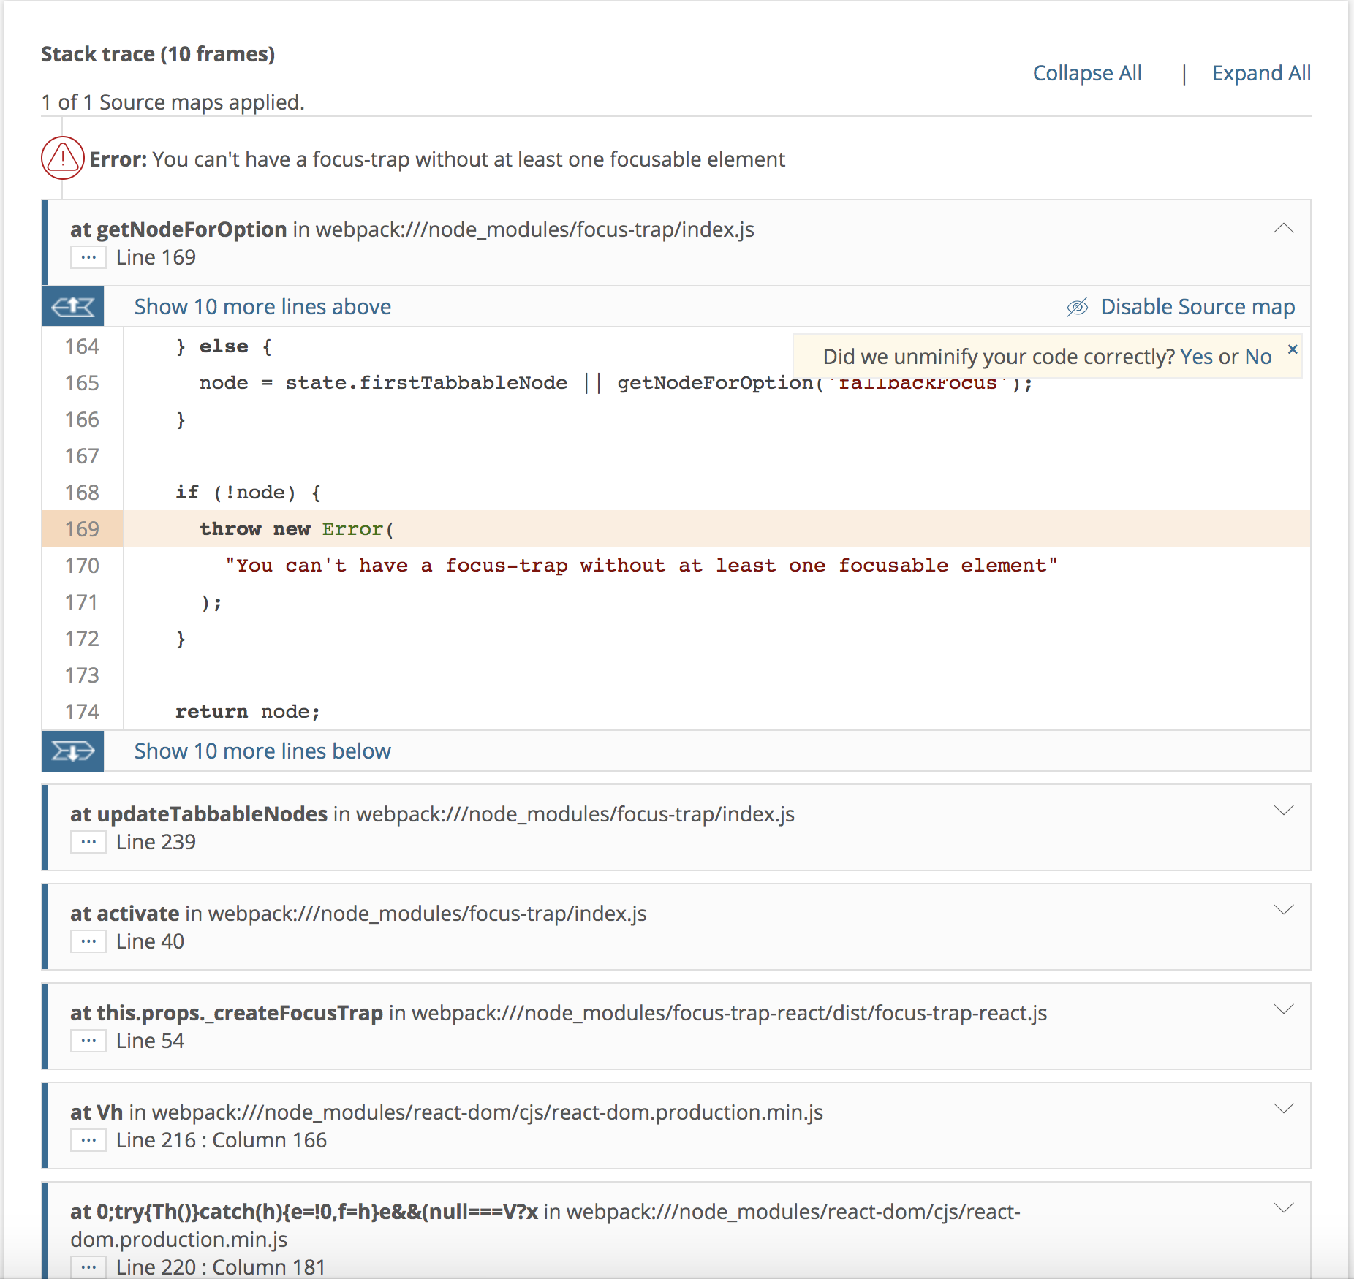Click the Expand All link

click(x=1260, y=73)
